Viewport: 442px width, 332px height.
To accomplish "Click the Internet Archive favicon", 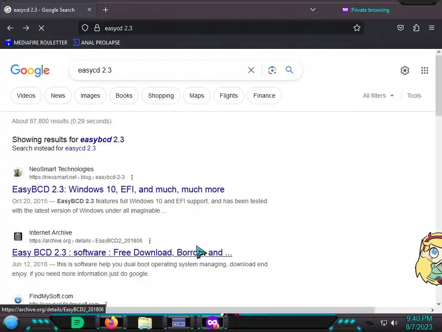I will [x=18, y=236].
